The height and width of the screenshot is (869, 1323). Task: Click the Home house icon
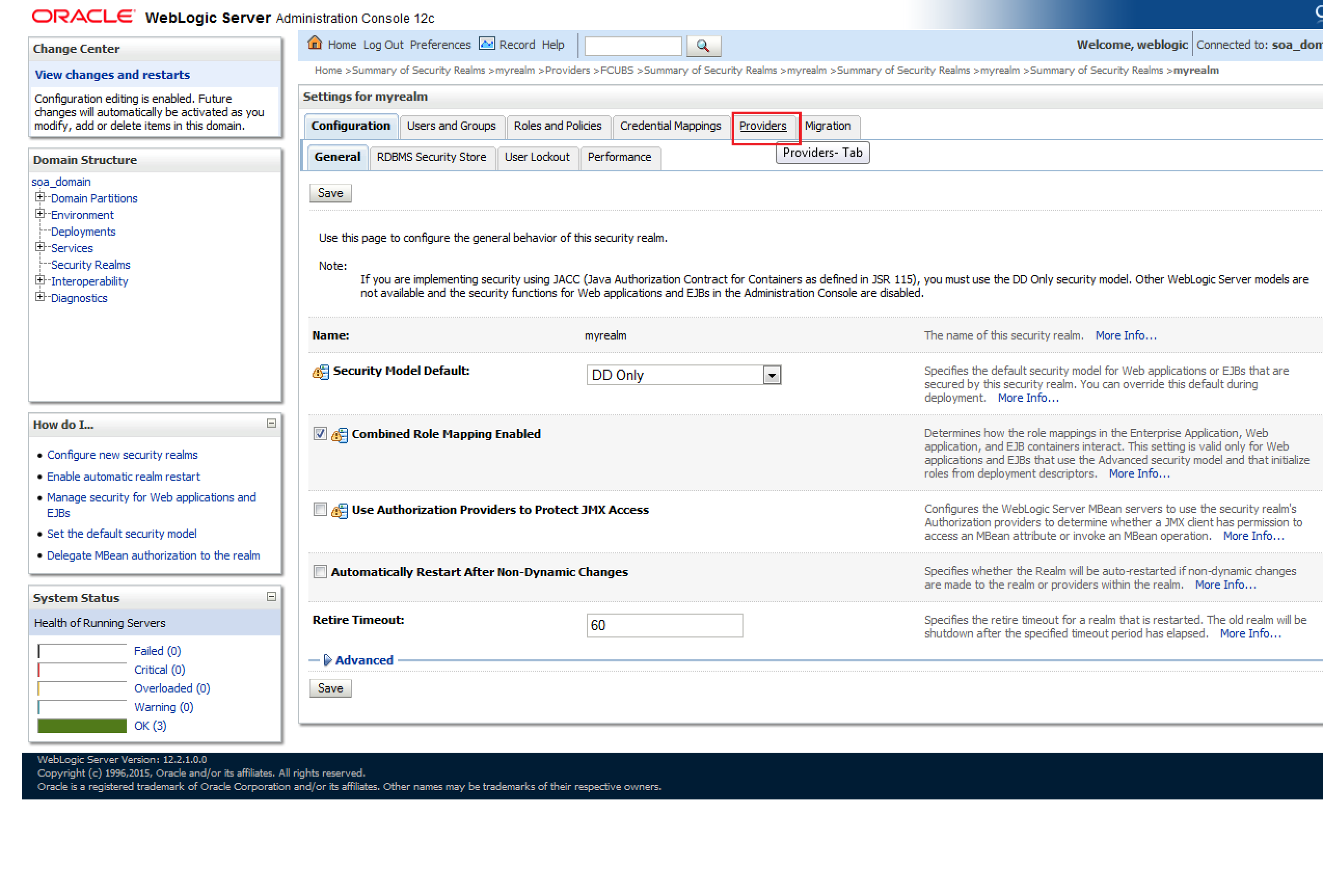[315, 43]
